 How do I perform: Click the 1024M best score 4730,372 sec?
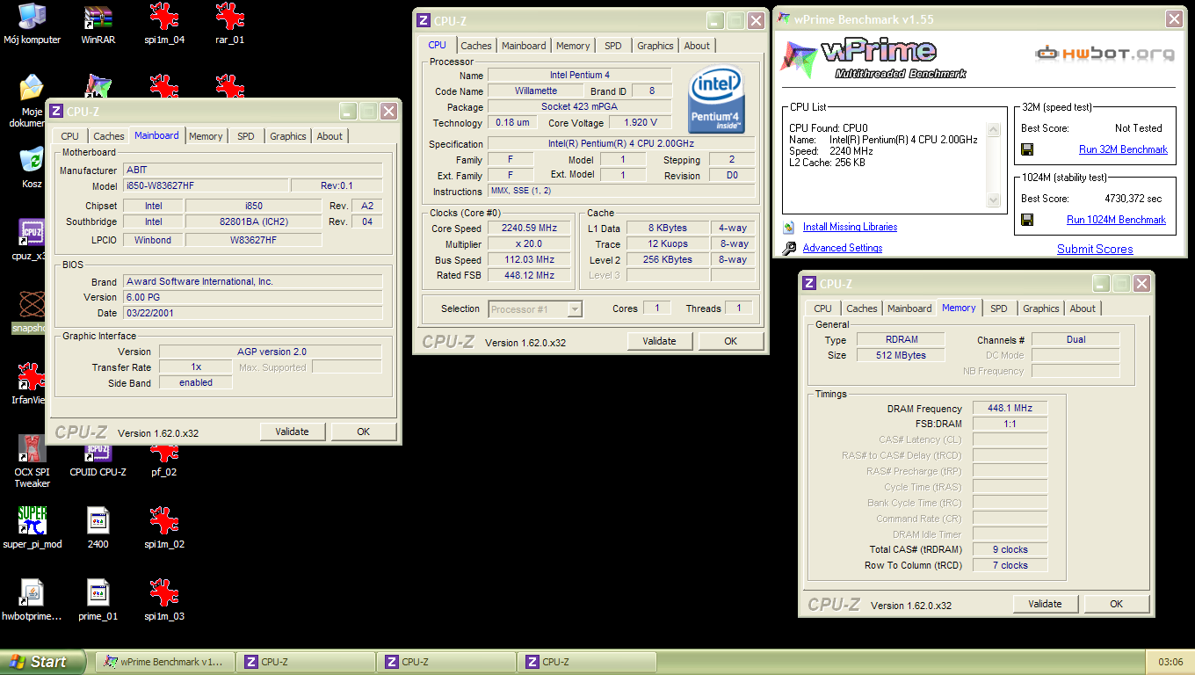[x=1133, y=199]
